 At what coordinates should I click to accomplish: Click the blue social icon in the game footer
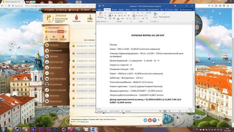click(145, 120)
